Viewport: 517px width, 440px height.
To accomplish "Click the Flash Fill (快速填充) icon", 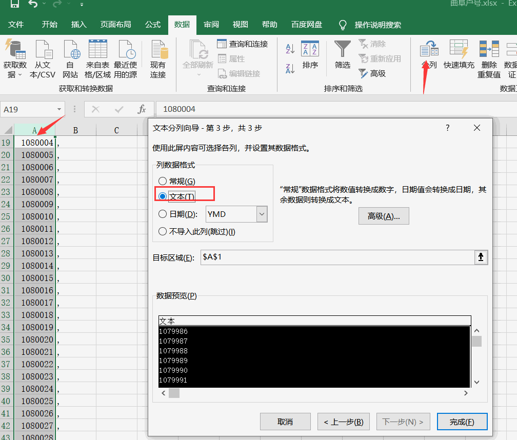I will click(459, 50).
